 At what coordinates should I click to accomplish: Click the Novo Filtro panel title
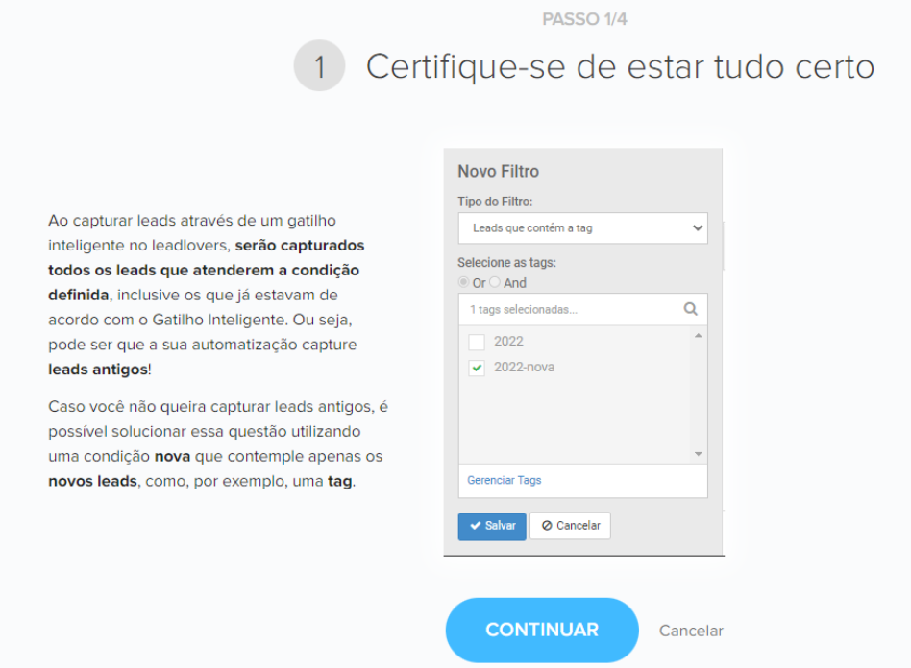[498, 172]
